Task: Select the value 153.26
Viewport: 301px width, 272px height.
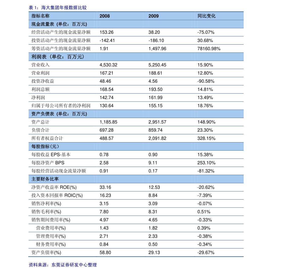Action: [x=107, y=32]
